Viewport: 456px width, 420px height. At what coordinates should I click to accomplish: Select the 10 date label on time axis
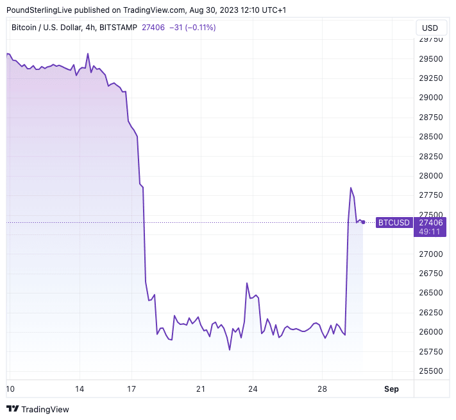pos(10,389)
